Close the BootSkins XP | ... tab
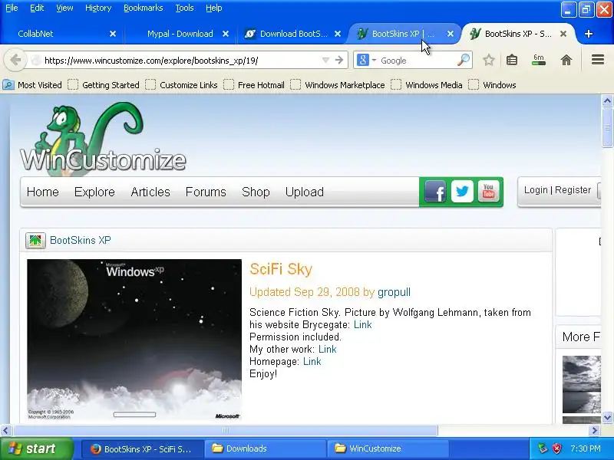The image size is (614, 460). pos(451,34)
